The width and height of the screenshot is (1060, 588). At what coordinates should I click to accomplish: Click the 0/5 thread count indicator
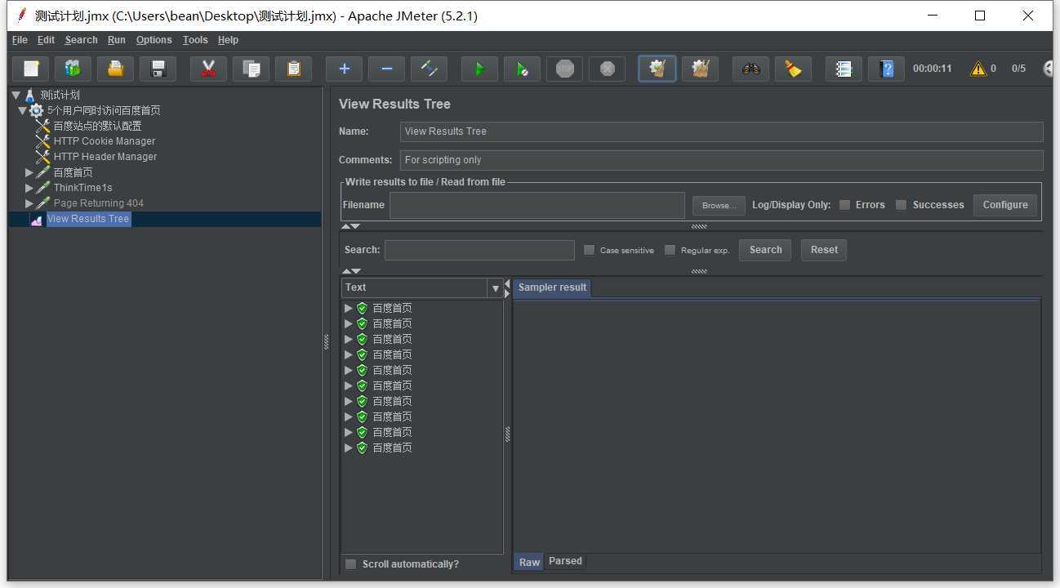coord(1018,69)
